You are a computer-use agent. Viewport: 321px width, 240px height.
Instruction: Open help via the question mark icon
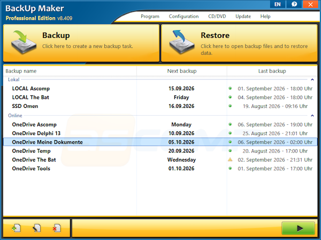(x=294, y=4)
